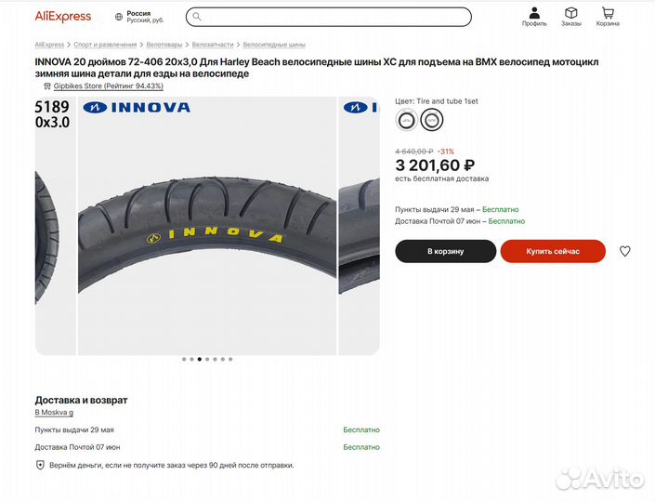Change delivery city В Moskva g
Screen dimensions: 655x502
click(54, 413)
